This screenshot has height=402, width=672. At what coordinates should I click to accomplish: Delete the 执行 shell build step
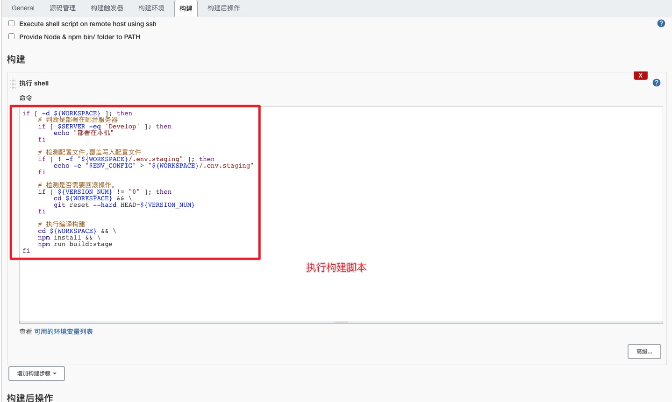point(640,76)
